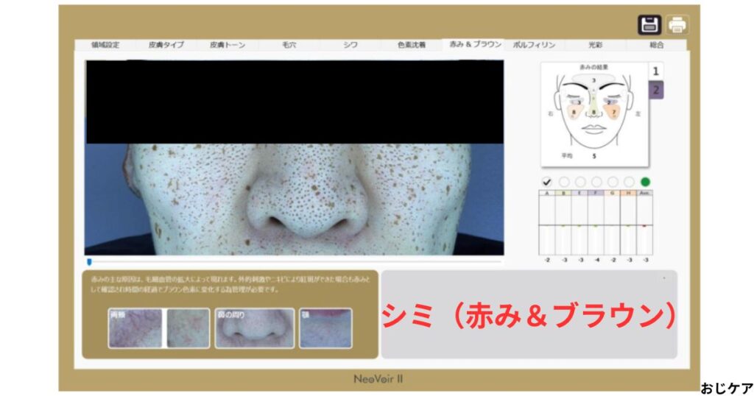Select result page 1 side tab
This screenshot has width=754, height=396.
coord(655,71)
